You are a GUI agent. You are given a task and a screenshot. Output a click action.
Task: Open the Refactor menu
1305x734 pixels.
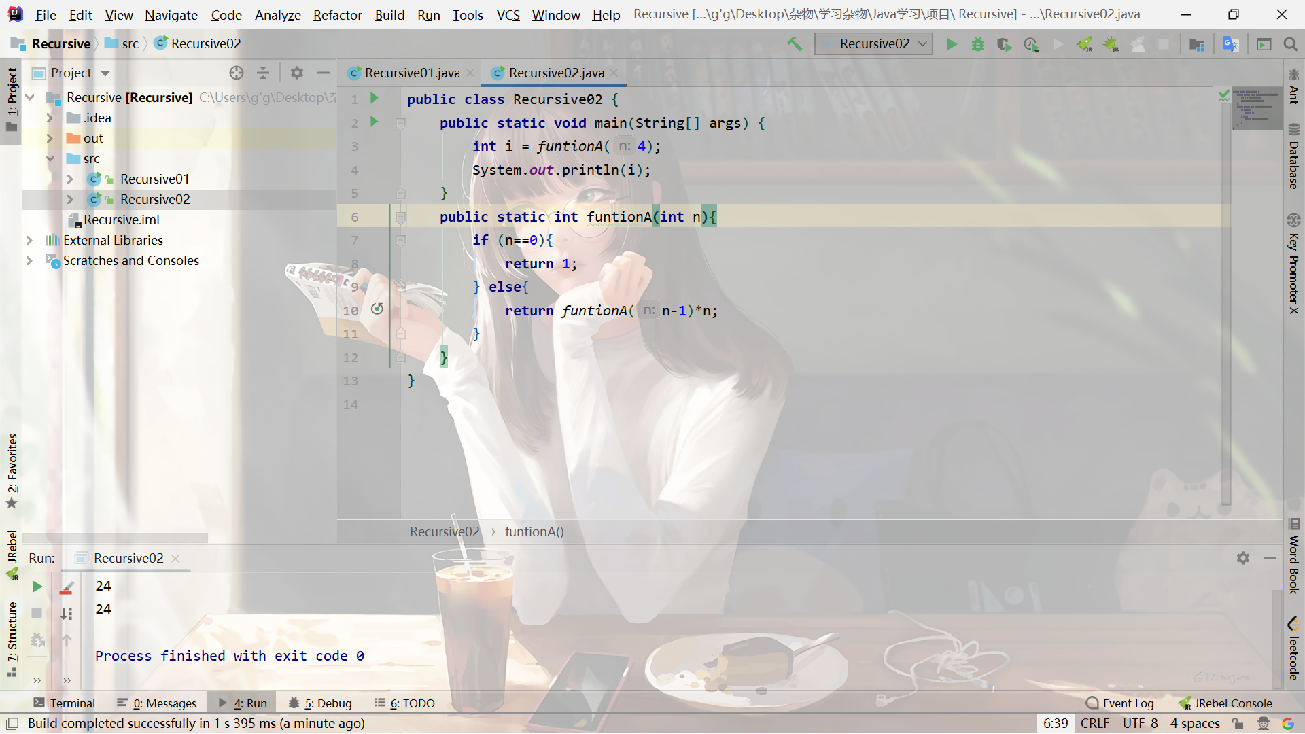point(337,15)
